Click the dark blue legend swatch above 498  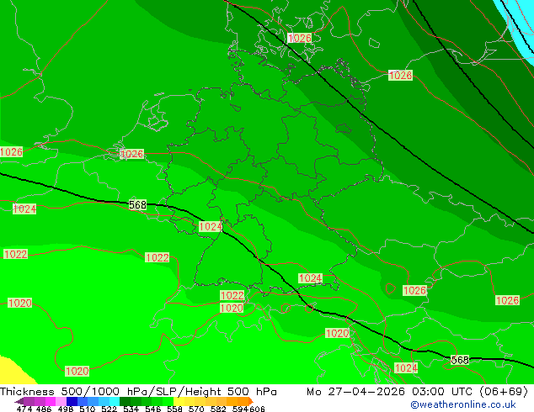pyautogui.click(x=72, y=401)
